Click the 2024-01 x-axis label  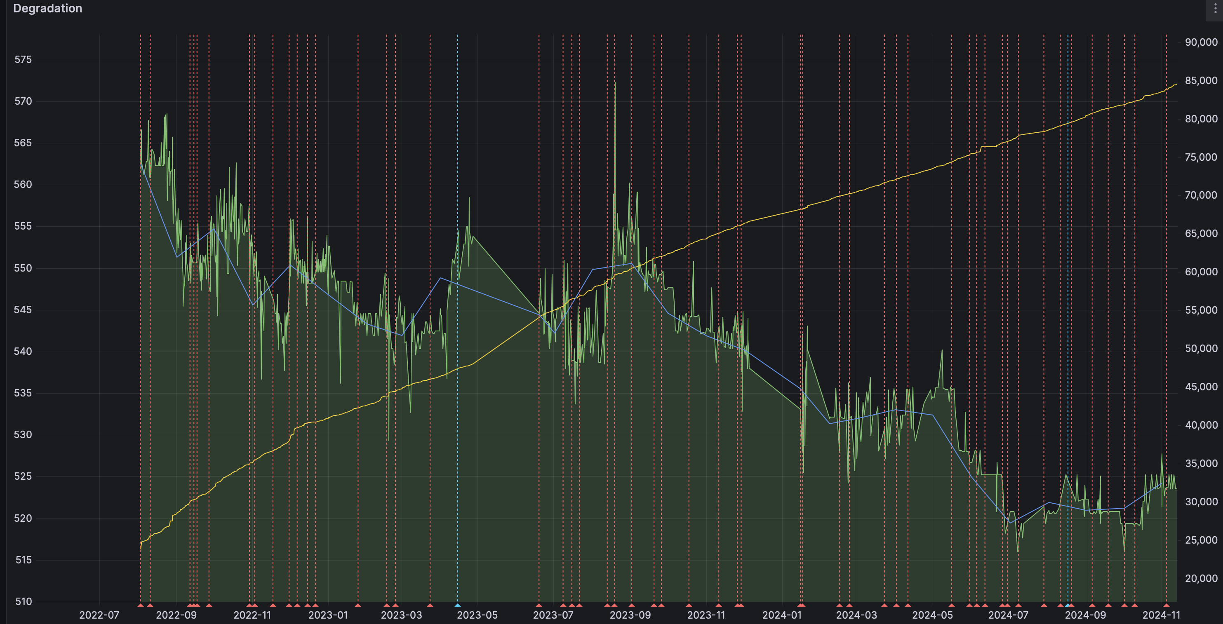coord(782,615)
